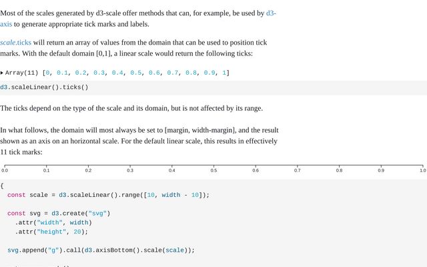This screenshot has height=267, width=427.
Task: Click the 0.5 tick label on the axis
Action: pyautogui.click(x=213, y=171)
